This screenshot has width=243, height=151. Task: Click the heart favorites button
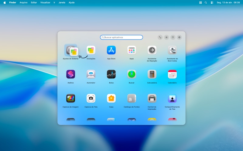pyautogui.click(x=173, y=37)
